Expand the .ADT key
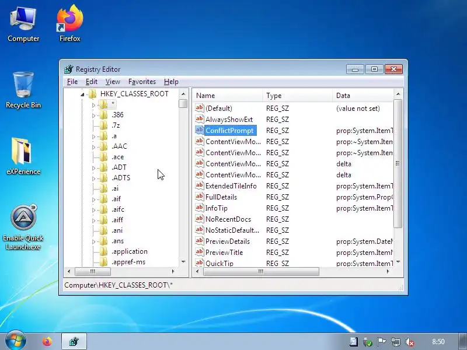Screen dimensions: 467x350 (x=93, y=168)
